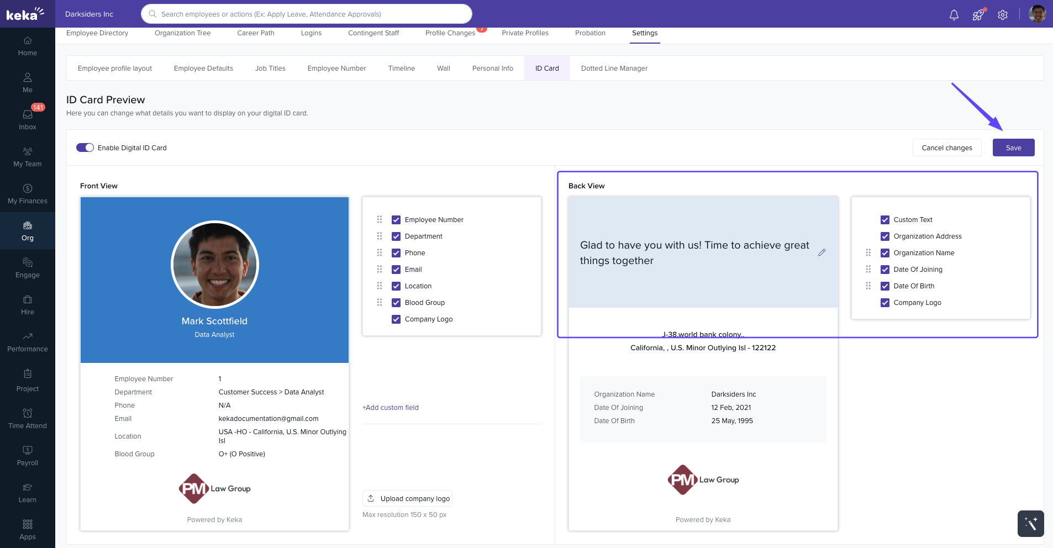The image size is (1053, 548).
Task: Click Cancel changes button
Action: click(x=947, y=147)
